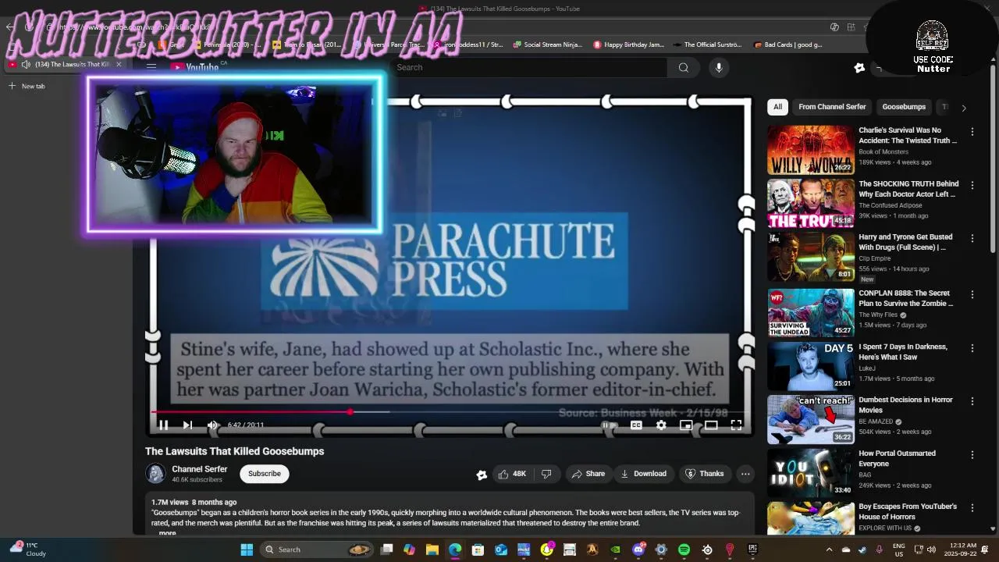Open the Windows Start menu
The image size is (999, 562).
(247, 550)
